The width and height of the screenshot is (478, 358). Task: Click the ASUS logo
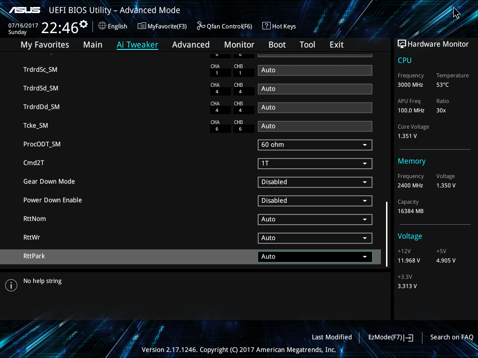[25, 10]
